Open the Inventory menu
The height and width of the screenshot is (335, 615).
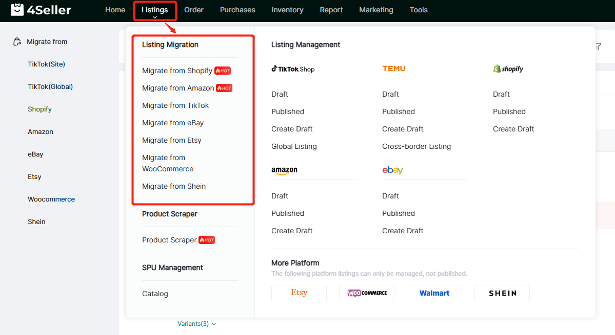tap(287, 10)
